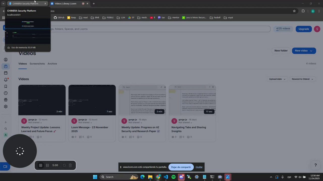Open the Meetings calendar icon in Loom sidebar

(x=6, y=73)
